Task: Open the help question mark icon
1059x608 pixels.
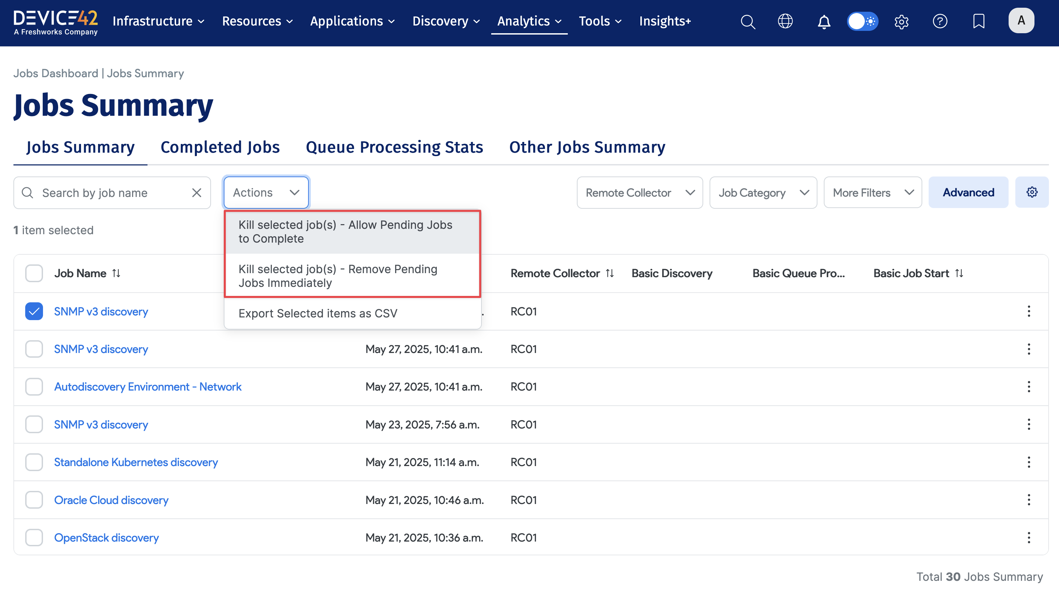Action: pyautogui.click(x=940, y=21)
